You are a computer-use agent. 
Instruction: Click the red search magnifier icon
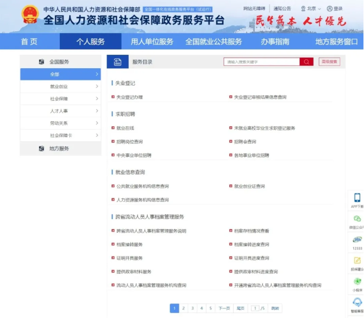(x=306, y=62)
